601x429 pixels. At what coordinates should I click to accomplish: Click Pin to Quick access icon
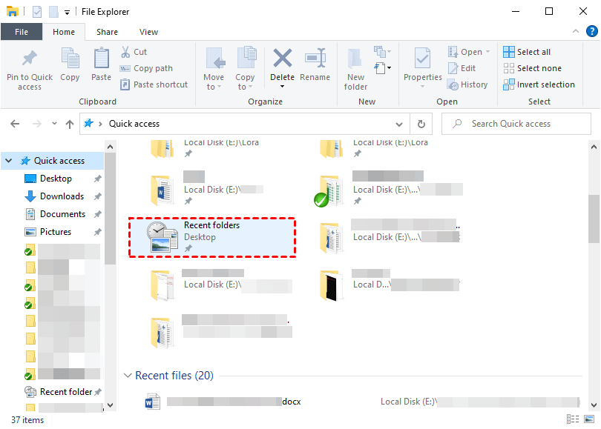(30, 59)
